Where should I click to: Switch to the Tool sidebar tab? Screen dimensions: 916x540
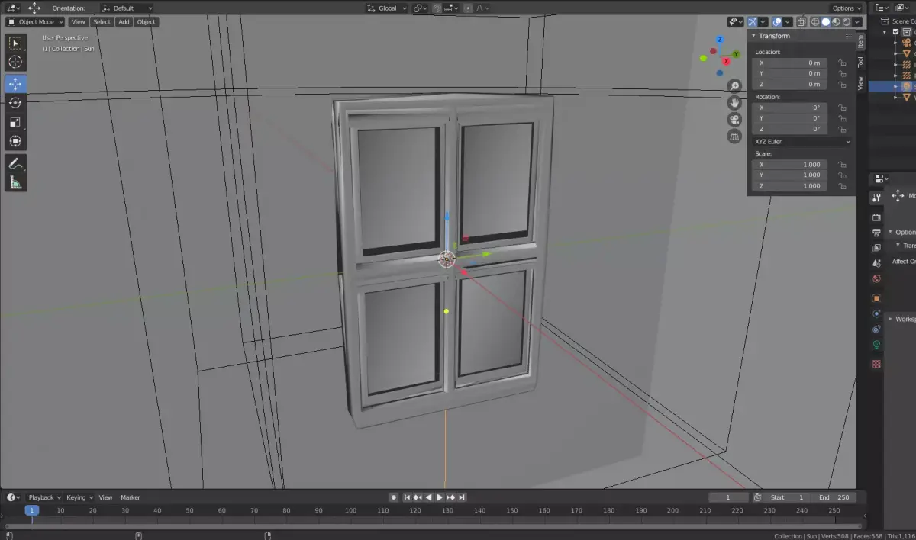860,62
